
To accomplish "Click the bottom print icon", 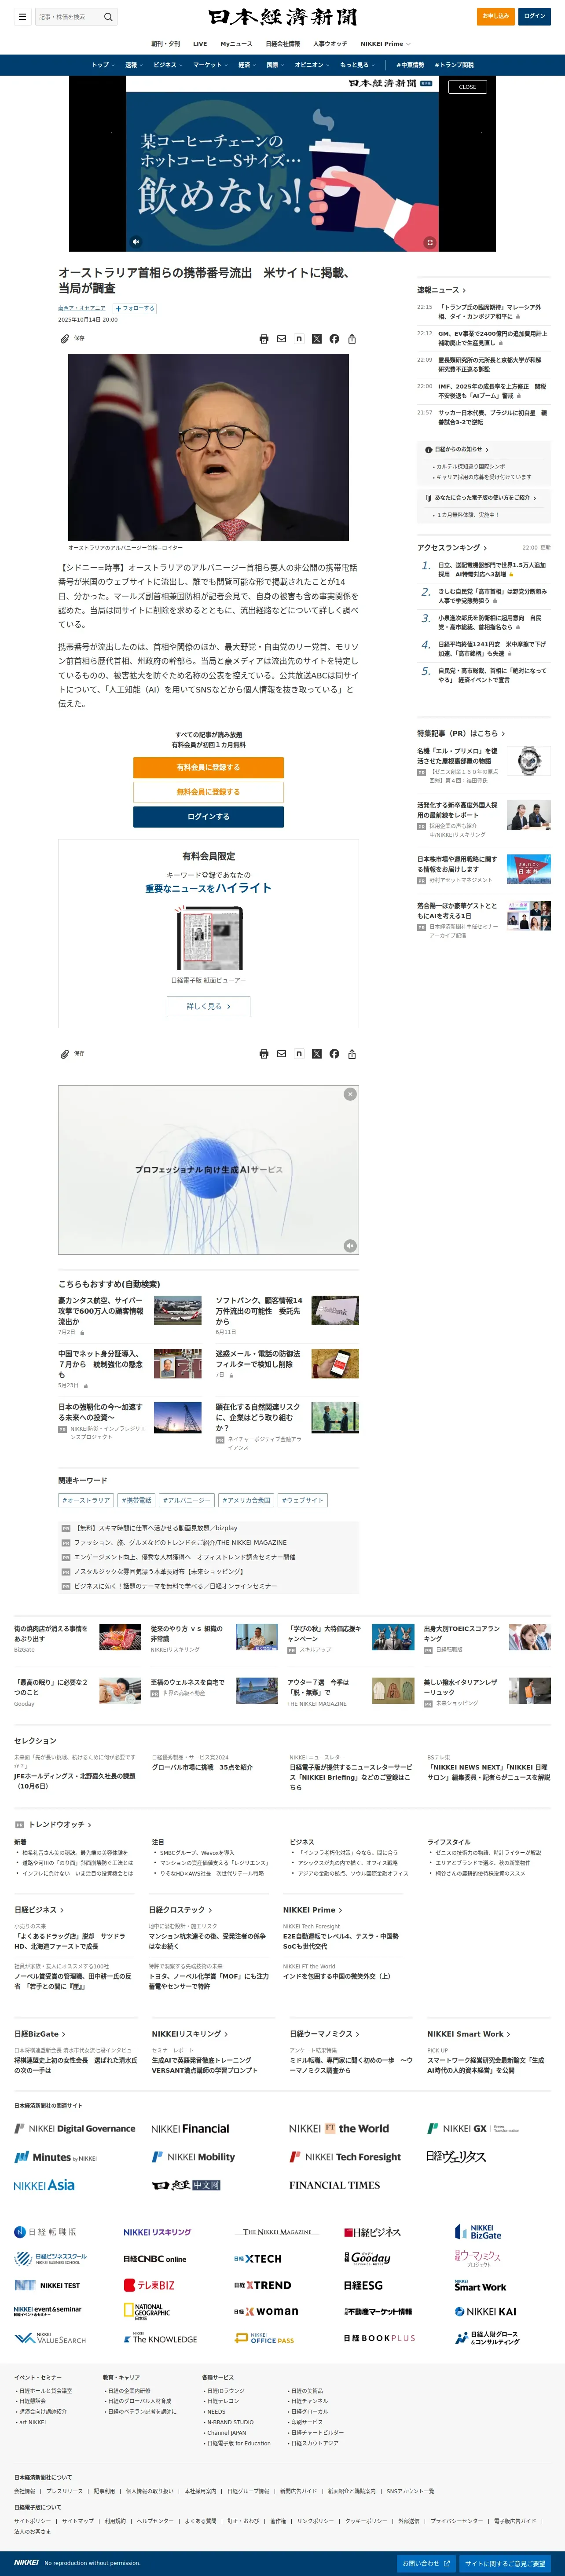I will click(264, 1054).
